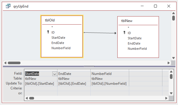The width and height of the screenshot is (178, 105).
Task: Select the EndDate column selector bar
Action: pos(74,70)
